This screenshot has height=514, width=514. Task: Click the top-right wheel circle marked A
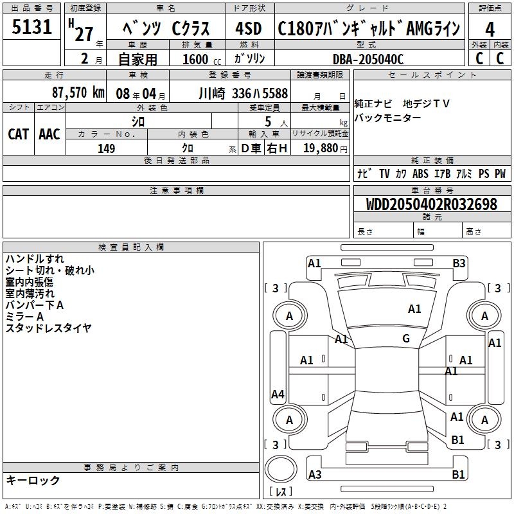coord(484,315)
